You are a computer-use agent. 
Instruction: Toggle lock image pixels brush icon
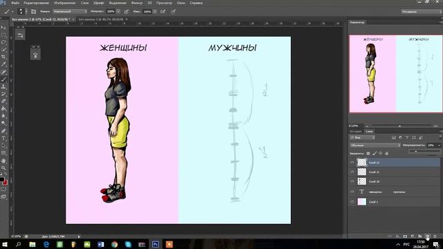374,154
